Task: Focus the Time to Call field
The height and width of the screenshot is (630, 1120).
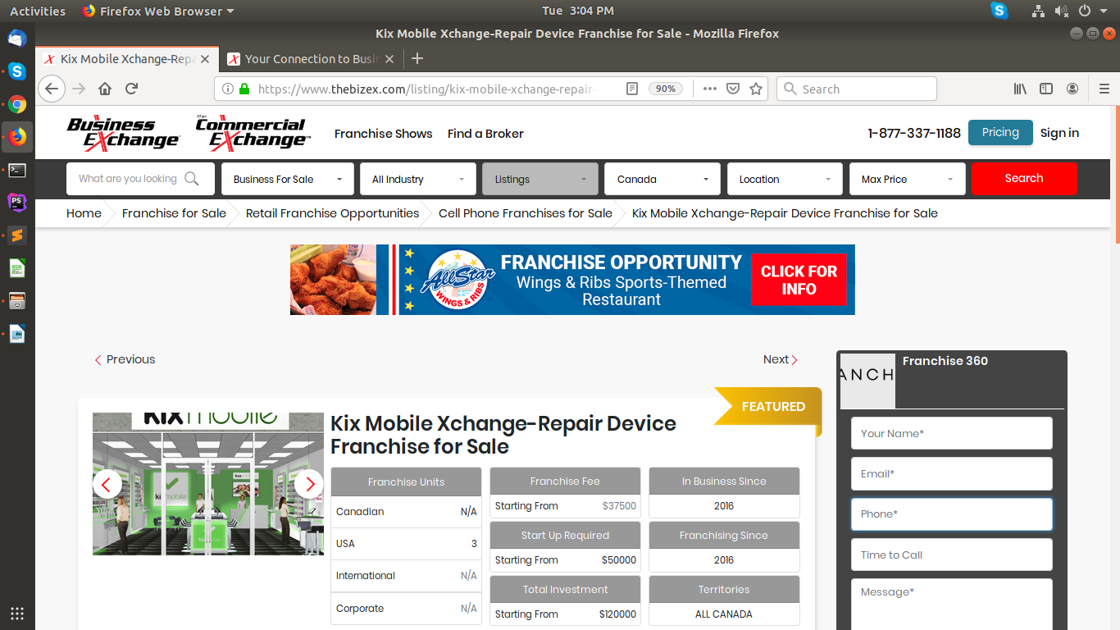Action: (x=951, y=555)
